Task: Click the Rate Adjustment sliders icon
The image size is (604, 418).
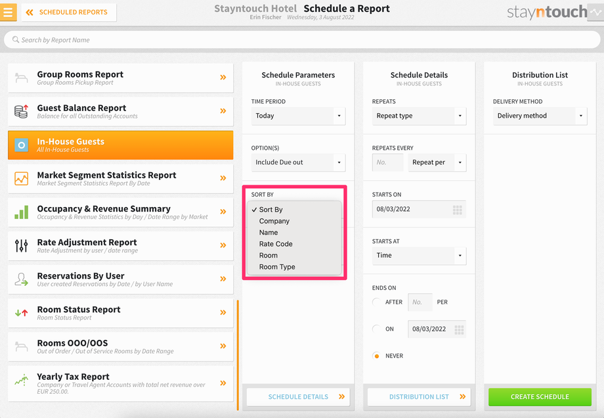Action: pyautogui.click(x=21, y=246)
